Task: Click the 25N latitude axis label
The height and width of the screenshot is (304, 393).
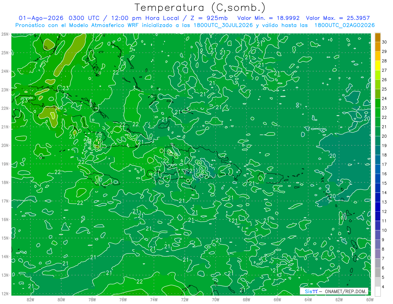Action: tap(5, 52)
